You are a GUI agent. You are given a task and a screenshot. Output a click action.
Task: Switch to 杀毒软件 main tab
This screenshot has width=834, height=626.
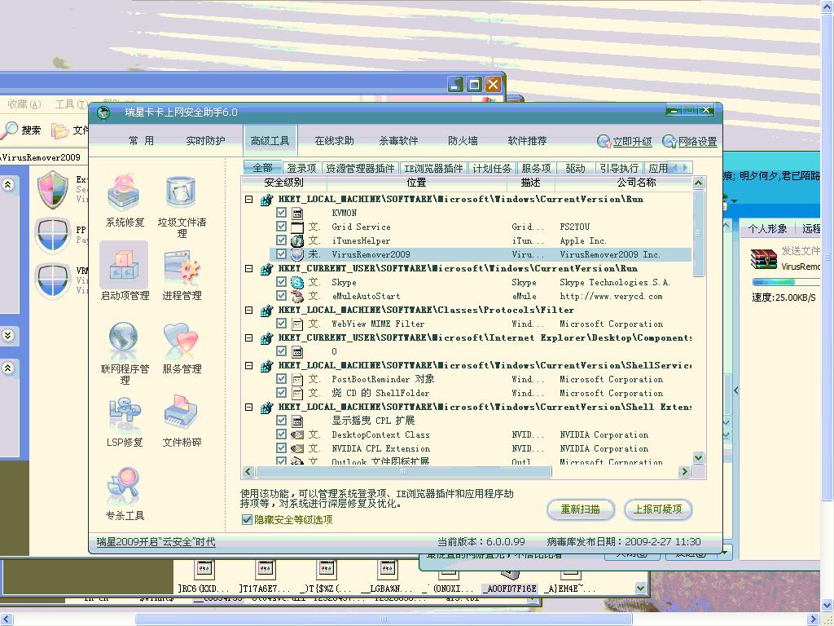[398, 140]
